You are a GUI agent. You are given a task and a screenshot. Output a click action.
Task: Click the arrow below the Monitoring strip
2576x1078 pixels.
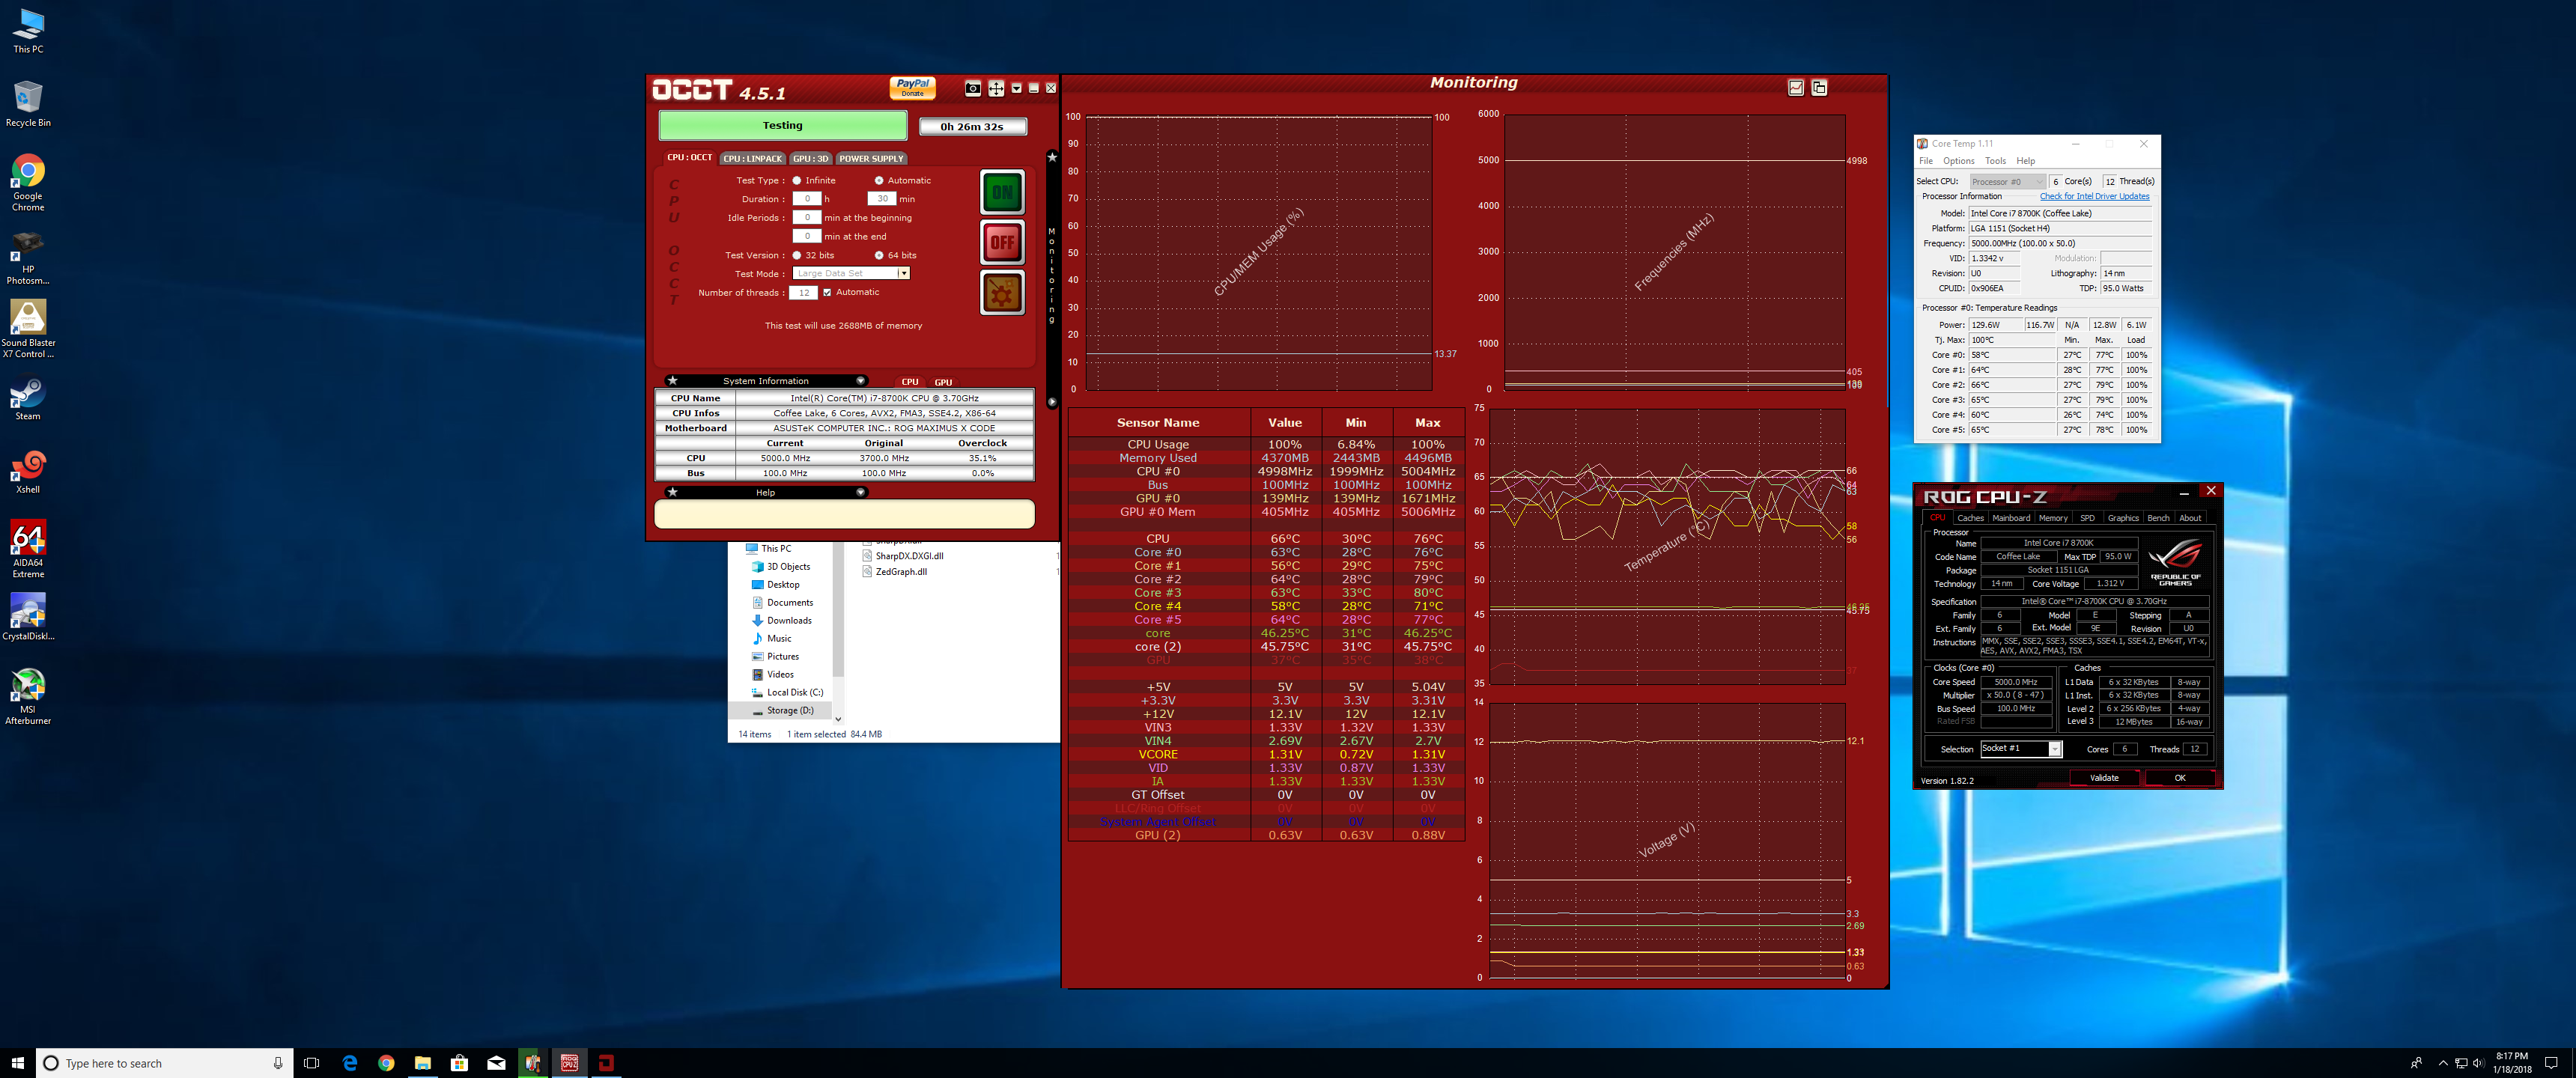(x=1052, y=402)
